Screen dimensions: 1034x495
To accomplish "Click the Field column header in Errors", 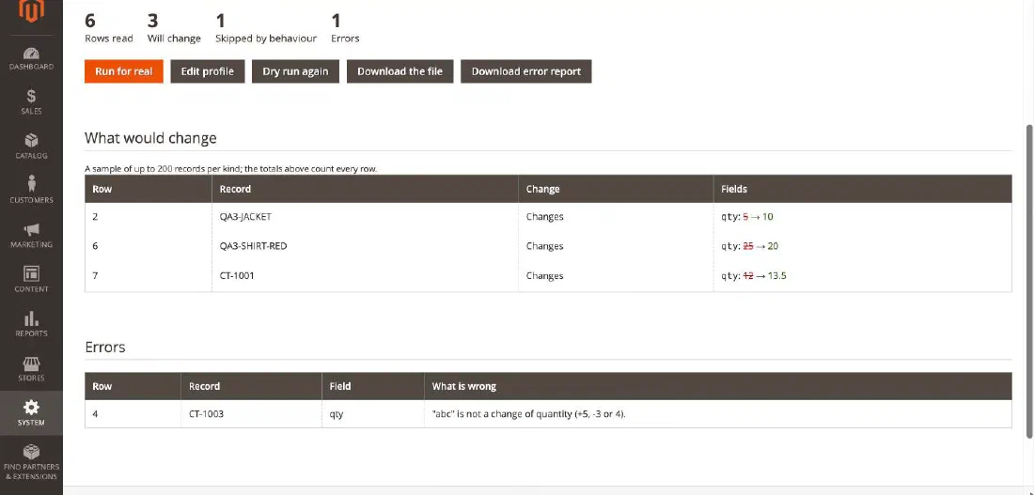I will (x=372, y=386).
